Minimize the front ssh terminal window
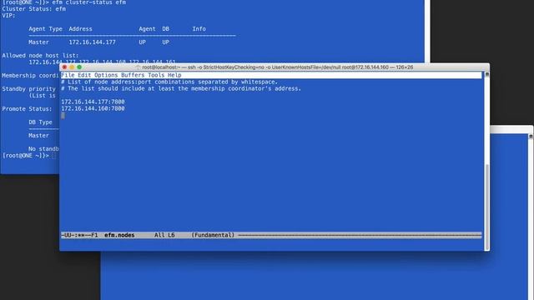534x300 pixels. pos(72,67)
